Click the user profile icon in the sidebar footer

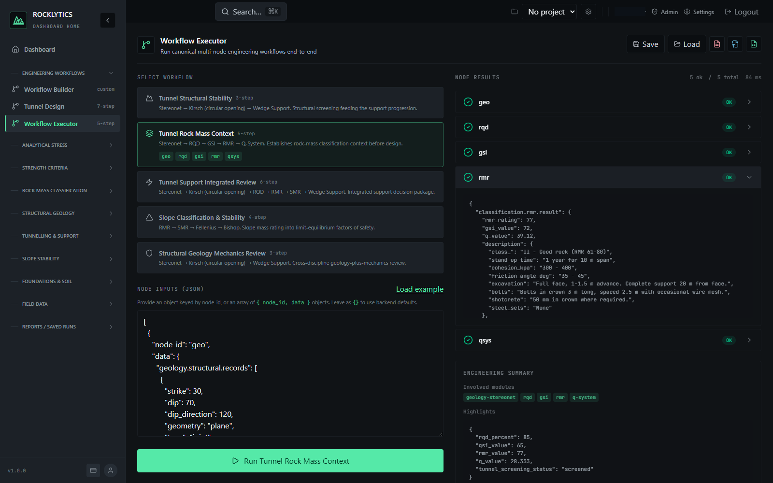(111, 470)
